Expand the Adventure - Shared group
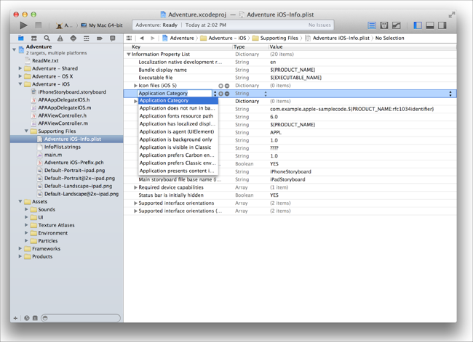 (20, 68)
